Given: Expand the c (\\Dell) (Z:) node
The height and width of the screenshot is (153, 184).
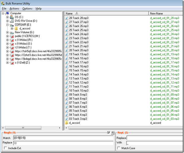Looking at the screenshot, I should point(7,63).
